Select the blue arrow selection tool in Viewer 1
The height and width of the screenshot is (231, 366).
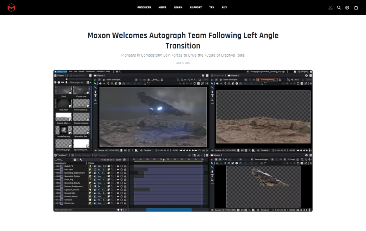click(x=95, y=88)
